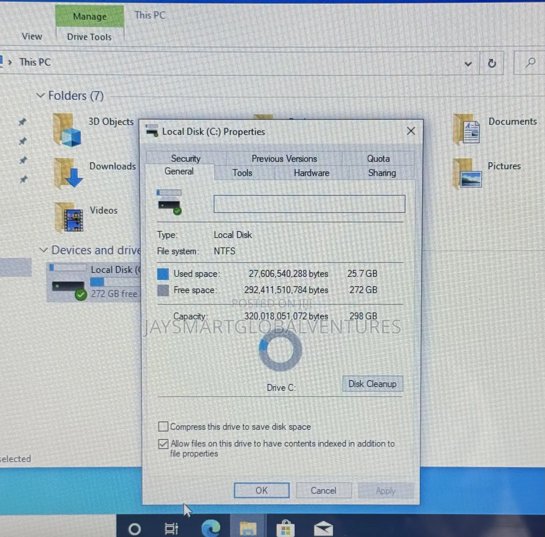Image resolution: width=545 pixels, height=537 pixels.
Task: Click the Disk Cleanup button
Action: (x=372, y=384)
